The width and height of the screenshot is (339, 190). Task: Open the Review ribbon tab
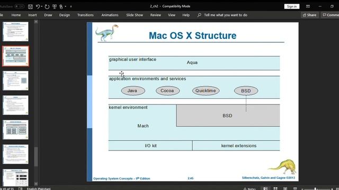click(x=156, y=15)
